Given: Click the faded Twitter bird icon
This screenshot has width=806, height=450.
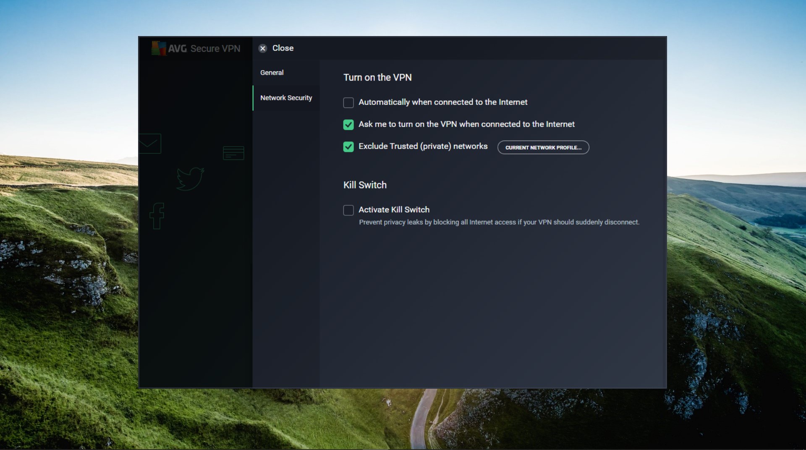Looking at the screenshot, I should coord(190,178).
